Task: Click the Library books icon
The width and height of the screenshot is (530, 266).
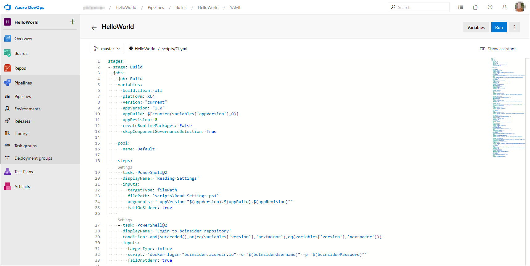Action: pyautogui.click(x=7, y=133)
